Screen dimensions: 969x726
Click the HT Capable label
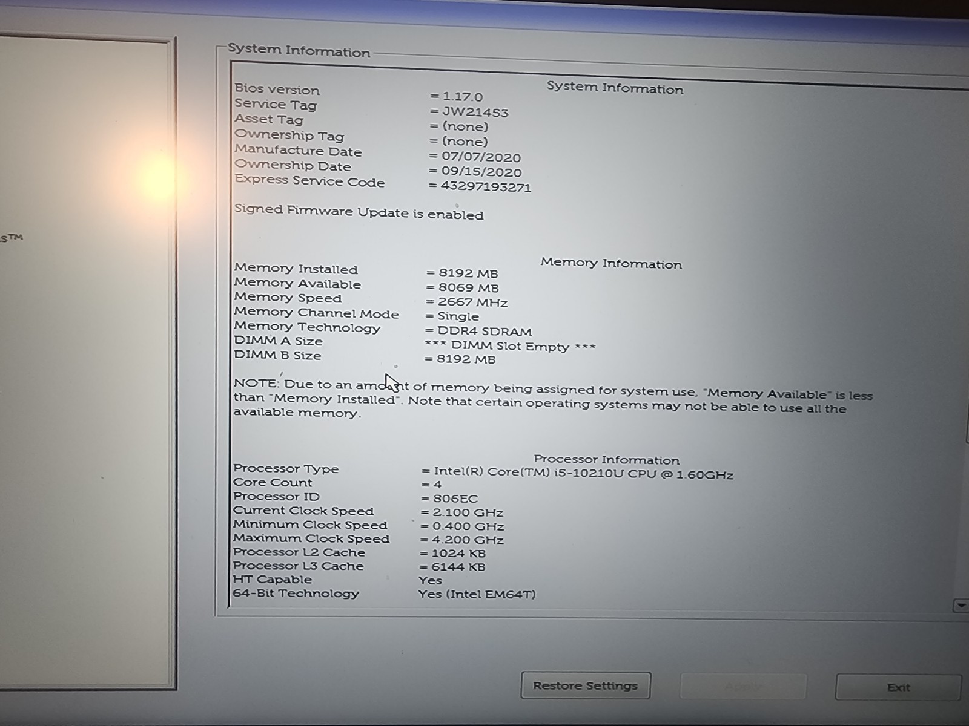coord(272,580)
